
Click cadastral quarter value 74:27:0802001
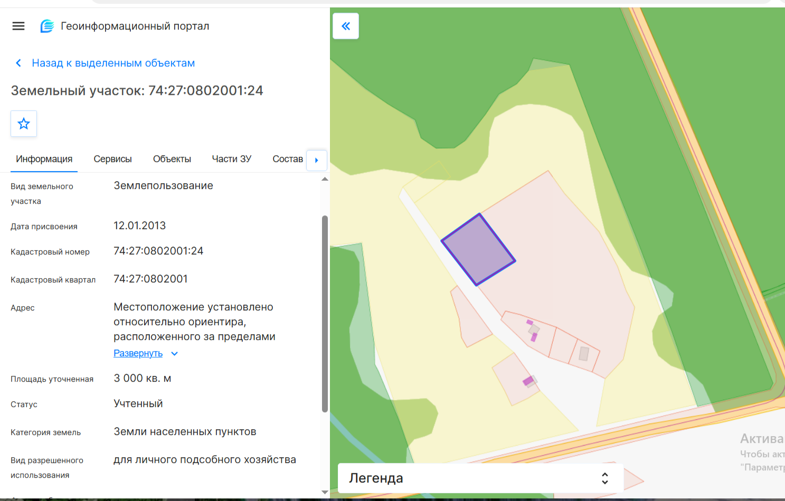tap(150, 279)
